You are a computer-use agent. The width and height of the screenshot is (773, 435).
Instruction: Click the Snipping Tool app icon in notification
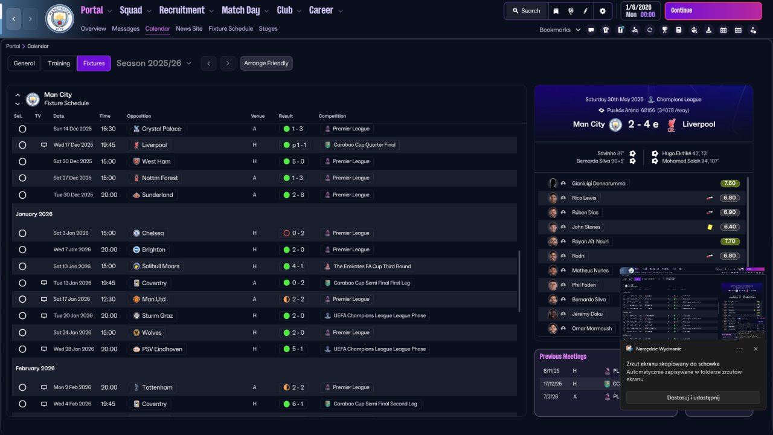(x=629, y=349)
